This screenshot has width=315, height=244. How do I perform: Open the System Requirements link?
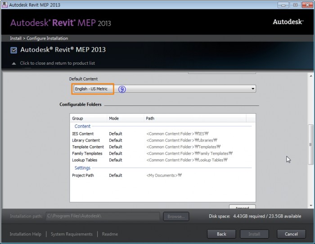(72, 234)
